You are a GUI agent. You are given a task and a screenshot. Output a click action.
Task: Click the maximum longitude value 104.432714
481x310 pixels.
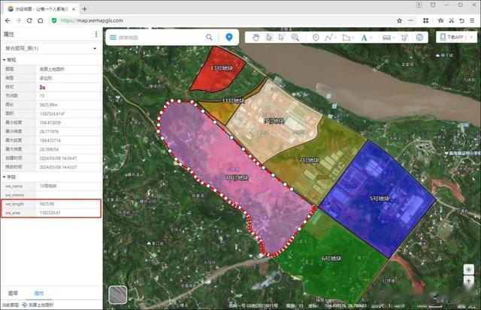(x=50, y=140)
